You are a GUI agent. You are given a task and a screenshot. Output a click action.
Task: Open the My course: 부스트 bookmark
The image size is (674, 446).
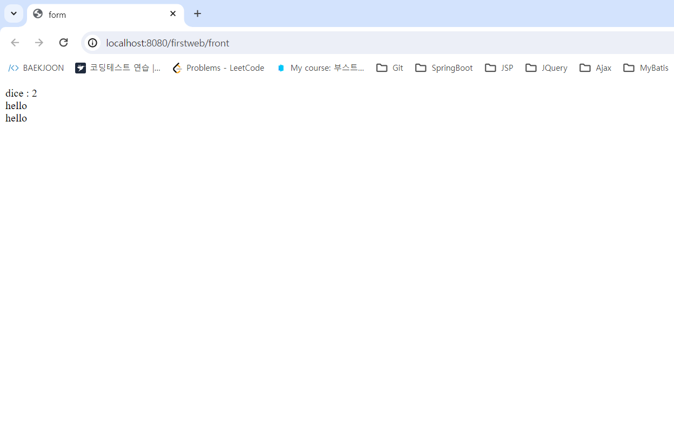click(320, 68)
